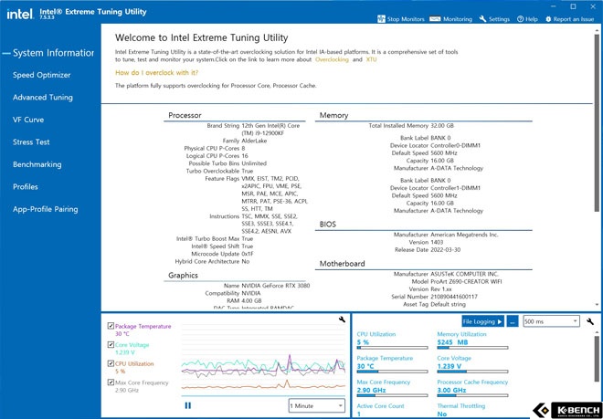Open App-Profile Pairing in the sidebar
The height and width of the screenshot is (419, 603).
tap(46, 209)
